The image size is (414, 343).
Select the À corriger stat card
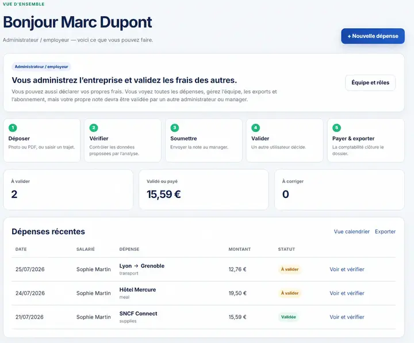[339, 190]
